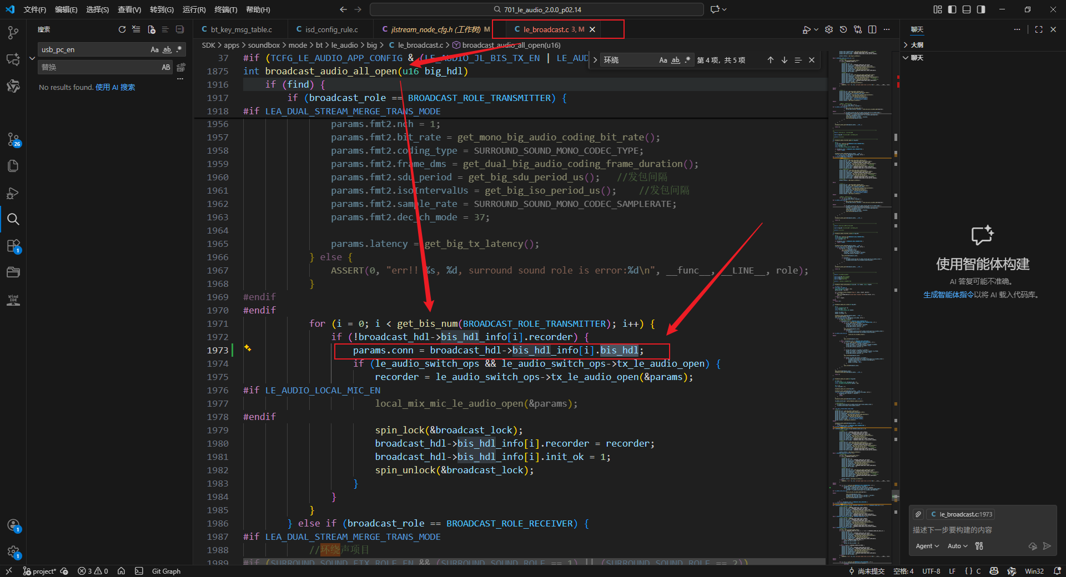The width and height of the screenshot is (1066, 577).
Task: Toggle regular expression in sidebar search box
Action: (179, 49)
